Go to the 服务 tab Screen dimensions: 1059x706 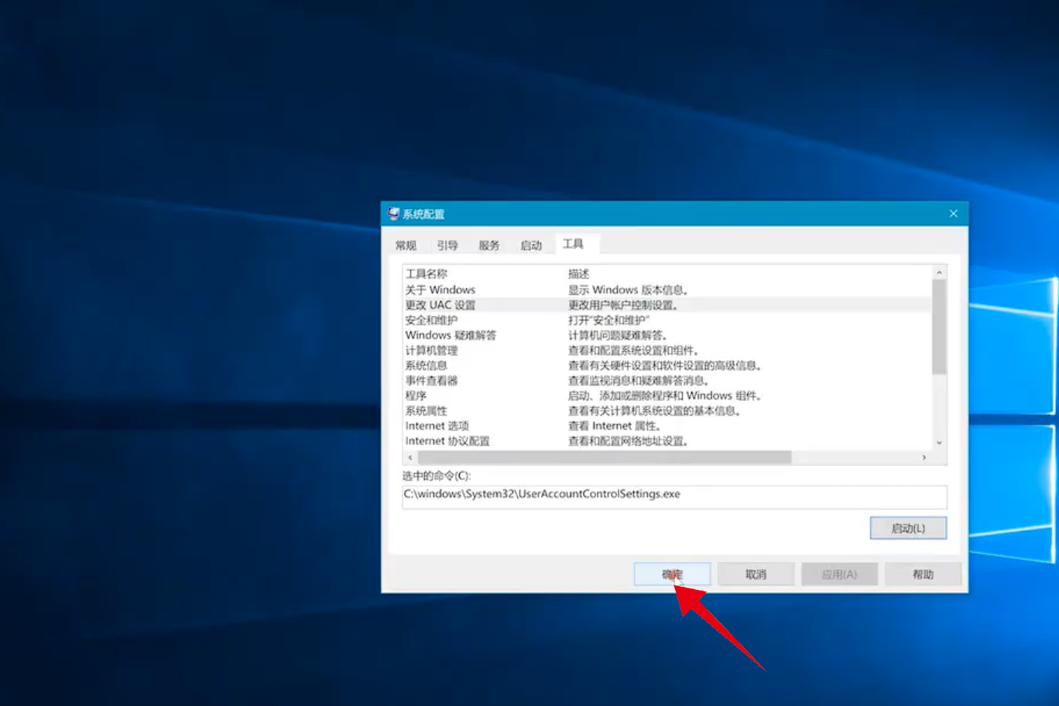point(489,245)
